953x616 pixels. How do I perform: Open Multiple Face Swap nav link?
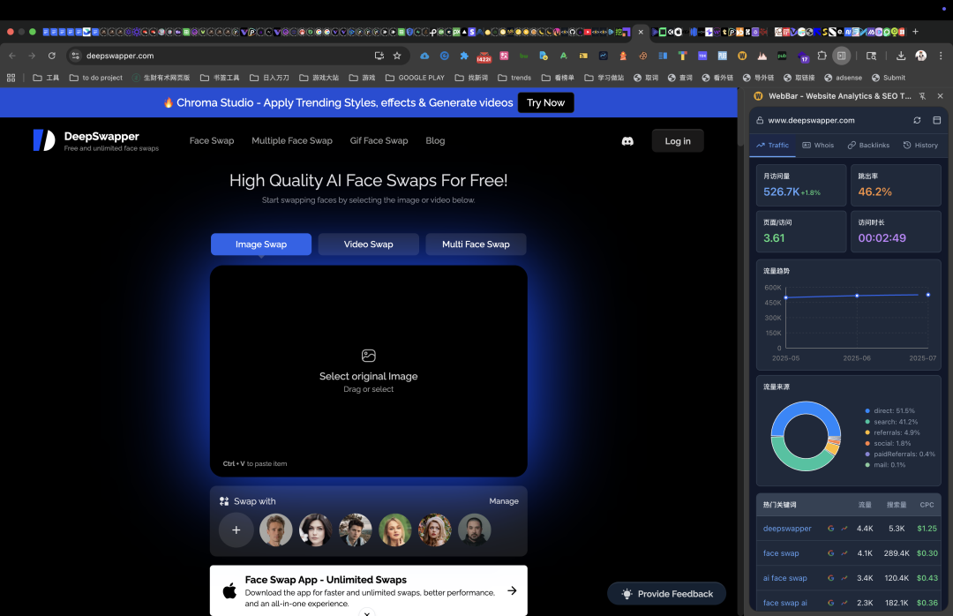(292, 140)
